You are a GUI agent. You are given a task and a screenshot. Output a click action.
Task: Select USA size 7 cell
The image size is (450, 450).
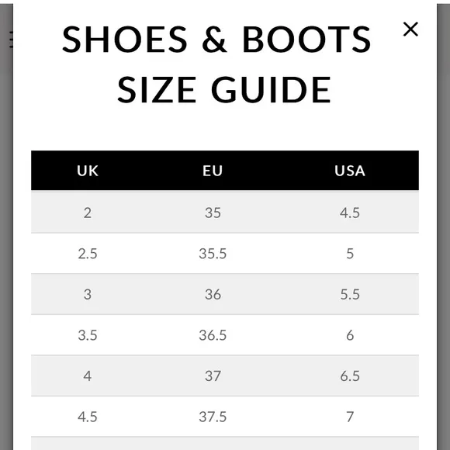tap(350, 417)
